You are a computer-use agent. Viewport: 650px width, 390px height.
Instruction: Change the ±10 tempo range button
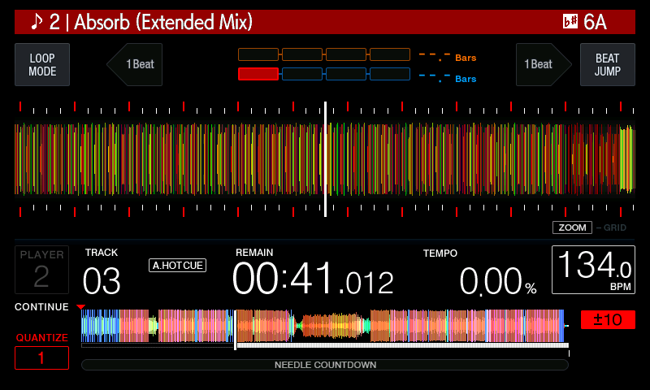click(x=608, y=319)
